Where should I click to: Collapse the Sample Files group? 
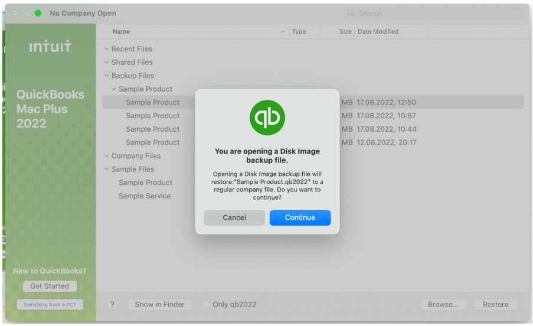(x=106, y=169)
